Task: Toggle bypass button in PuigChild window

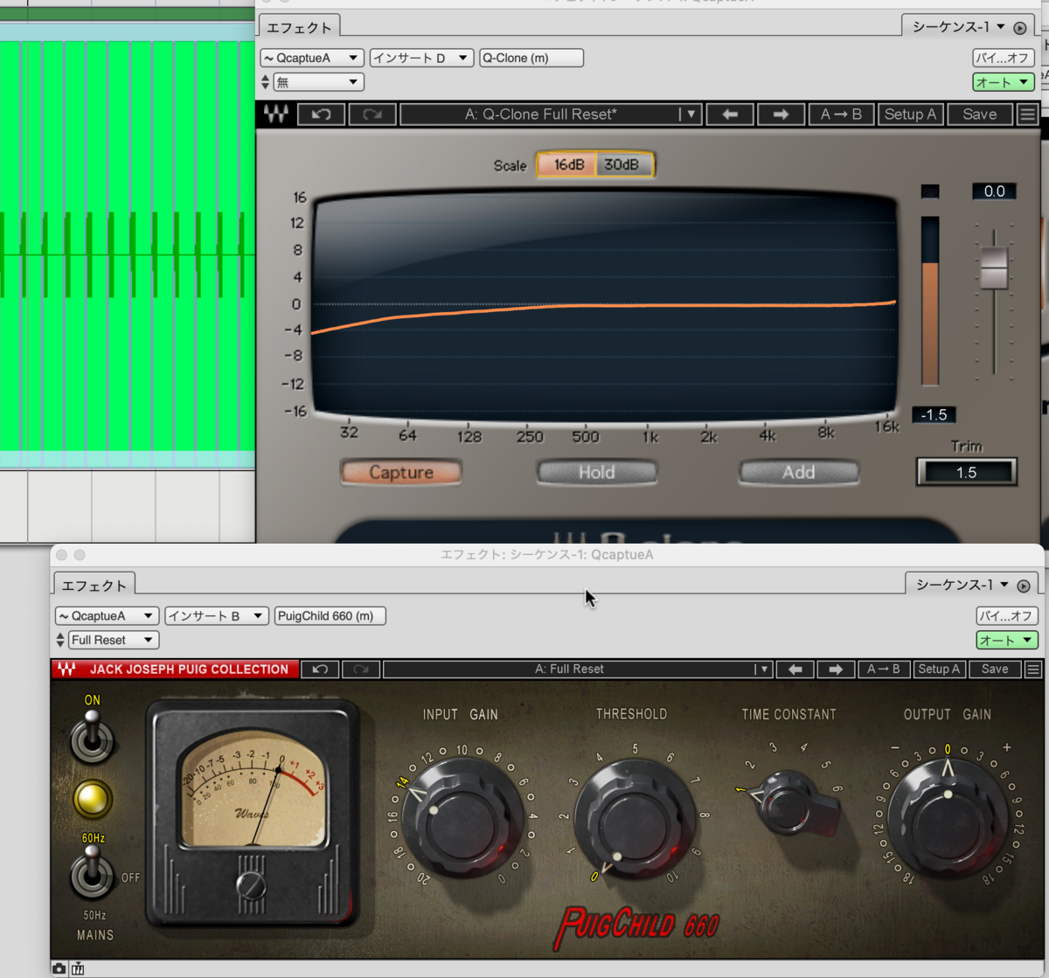Action: 1007,616
